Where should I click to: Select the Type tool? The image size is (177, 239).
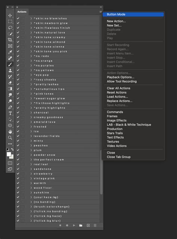(x=10, y=113)
